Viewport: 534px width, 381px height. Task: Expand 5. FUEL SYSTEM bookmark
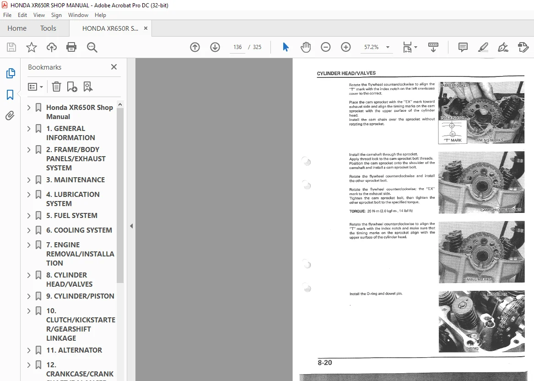click(x=29, y=216)
